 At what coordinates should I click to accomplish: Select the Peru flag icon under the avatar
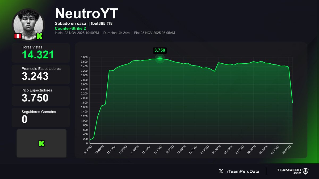coord(17,36)
